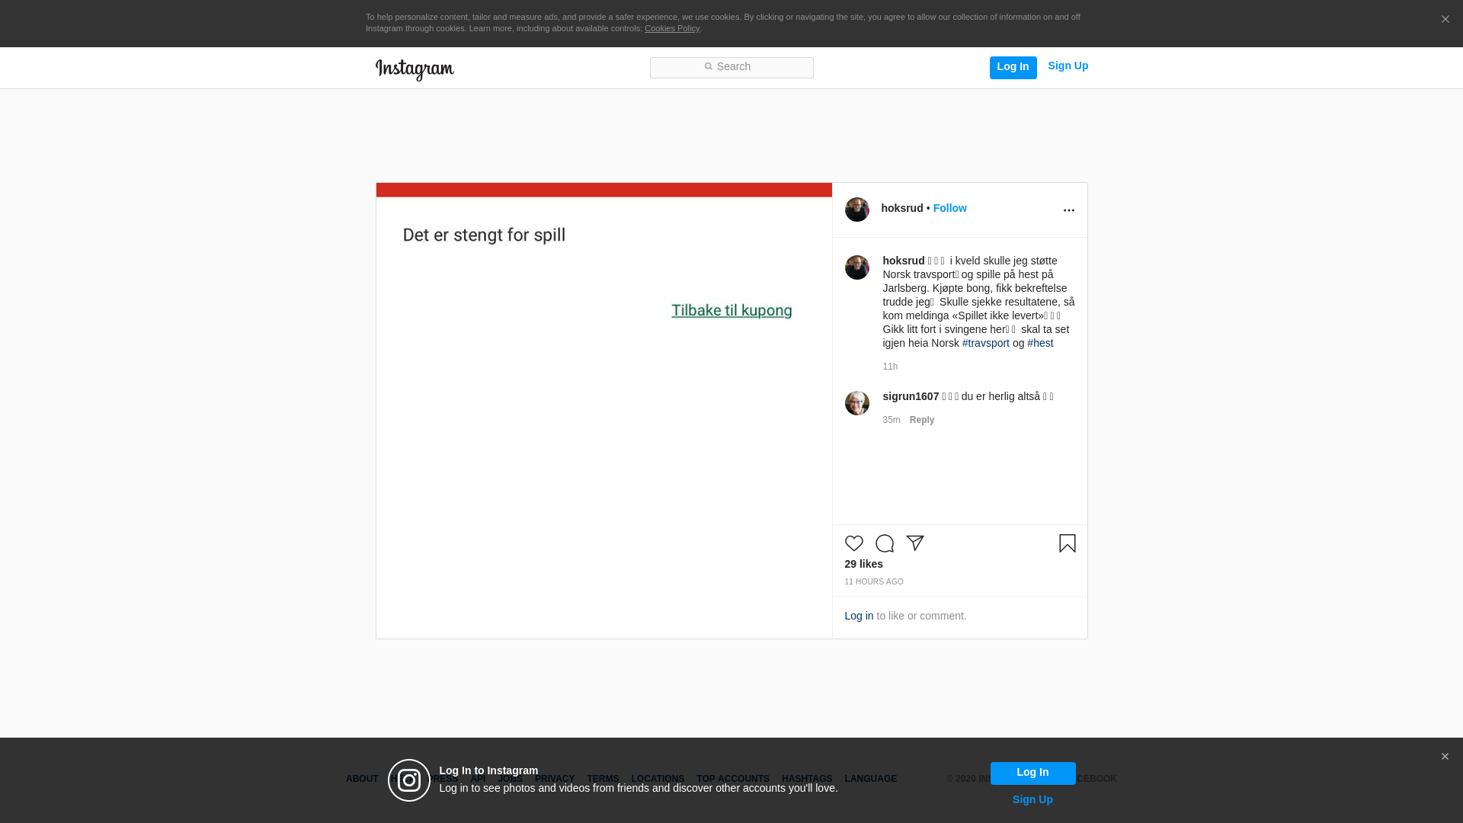Click the share paper plane icon

click(x=914, y=543)
